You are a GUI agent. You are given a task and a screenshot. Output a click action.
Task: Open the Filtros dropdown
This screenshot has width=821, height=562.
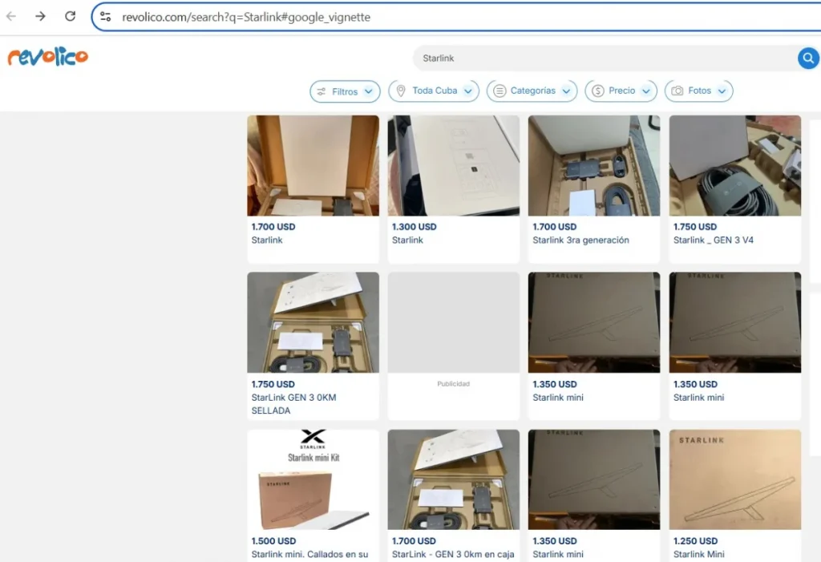[x=345, y=91]
